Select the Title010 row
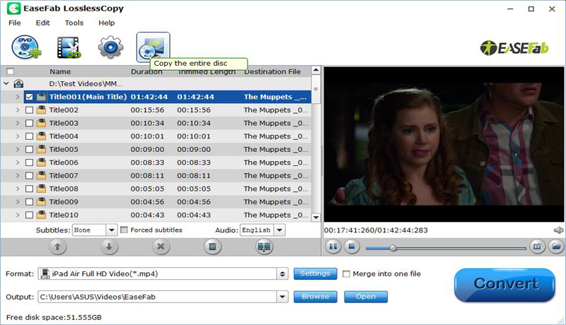The width and height of the screenshot is (566, 325). coord(156,215)
